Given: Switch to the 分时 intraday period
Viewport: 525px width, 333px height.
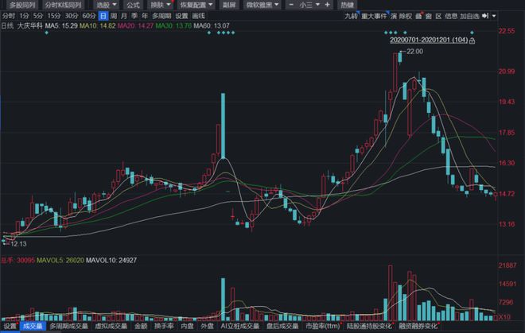Looking at the screenshot, I should pos(9,16).
